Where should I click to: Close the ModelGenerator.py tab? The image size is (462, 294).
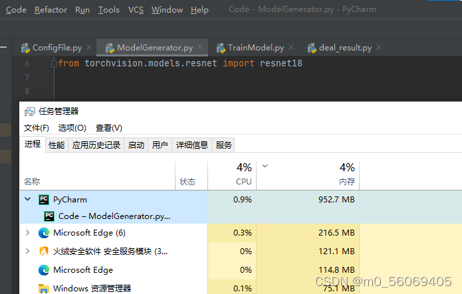200,47
